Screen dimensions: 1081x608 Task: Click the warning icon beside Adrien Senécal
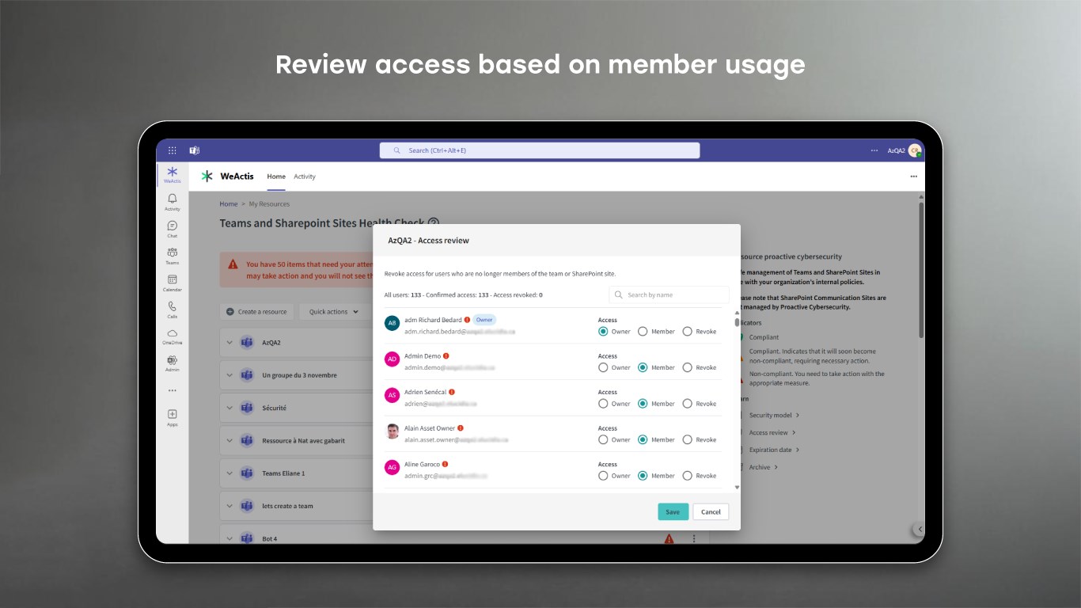[452, 392]
